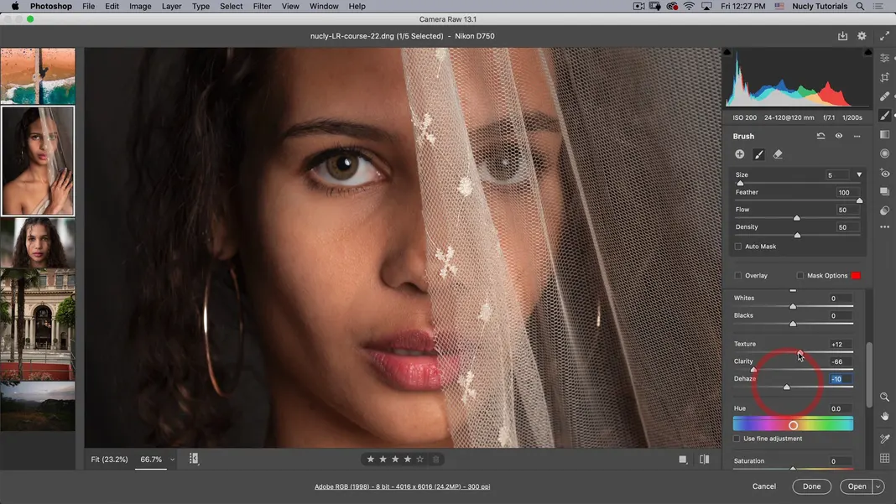Viewport: 896px width, 504px height.
Task: Click the Clarity slider handle
Action: 753,370
